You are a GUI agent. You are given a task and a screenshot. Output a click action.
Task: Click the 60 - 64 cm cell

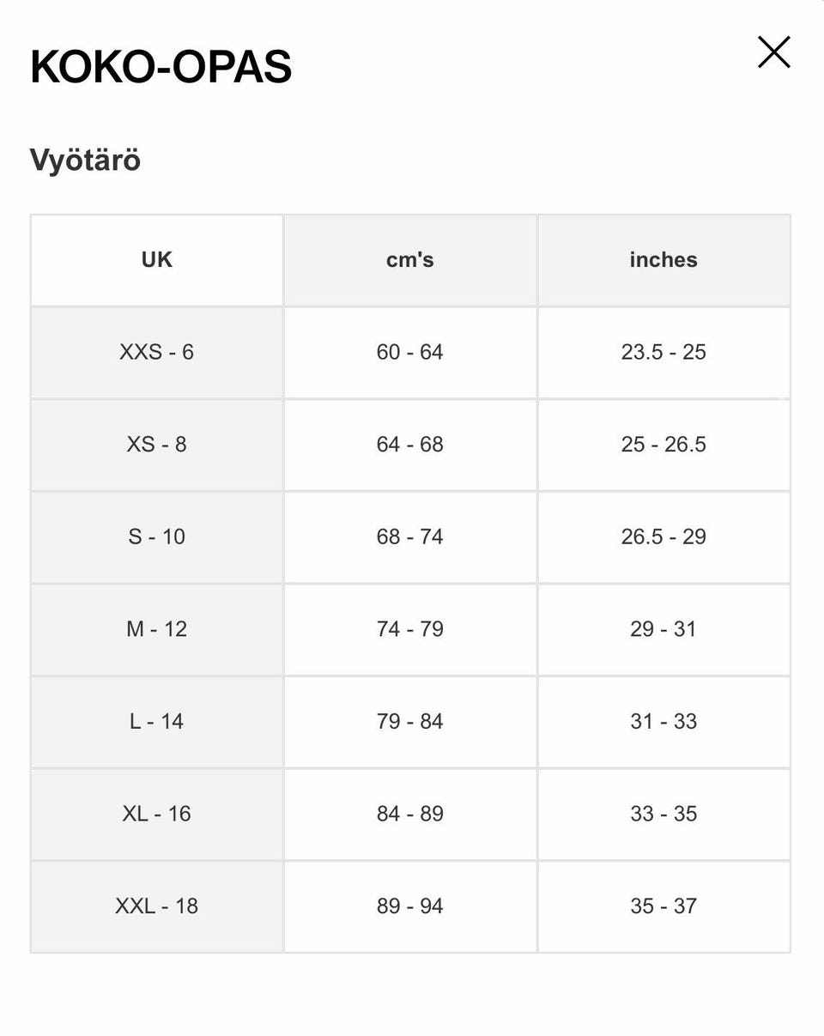410,352
